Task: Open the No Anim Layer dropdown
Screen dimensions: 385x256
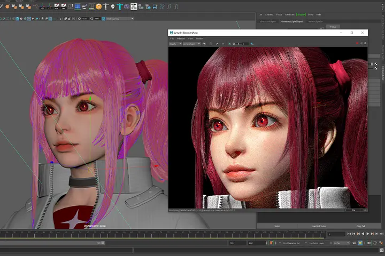Action: click(317, 243)
